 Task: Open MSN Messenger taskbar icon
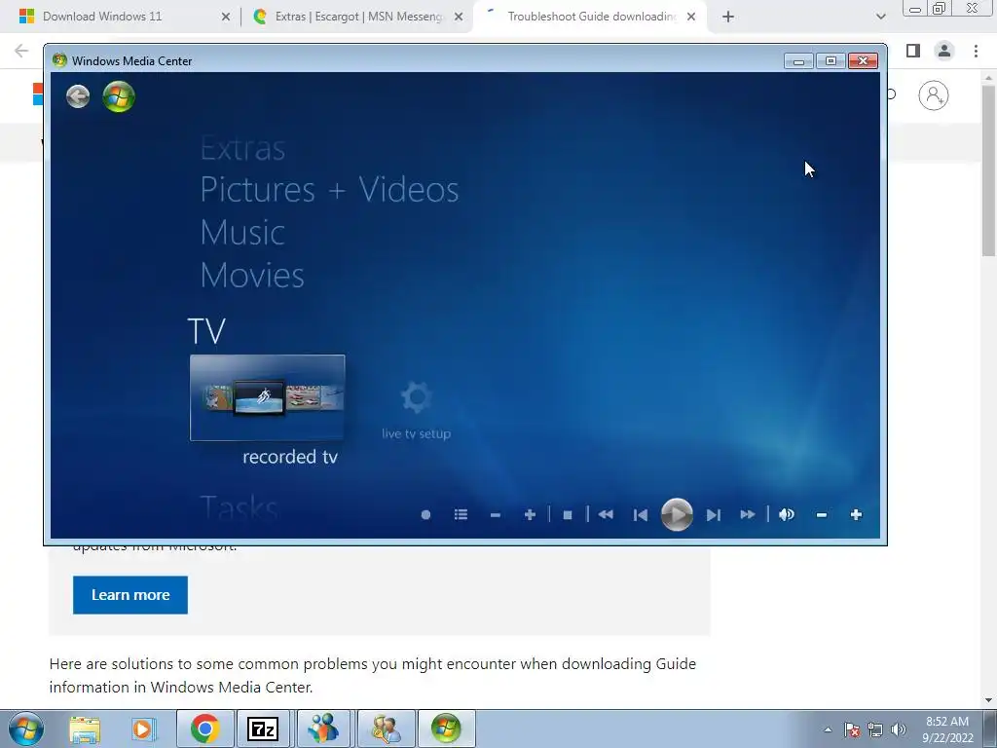[x=323, y=729]
